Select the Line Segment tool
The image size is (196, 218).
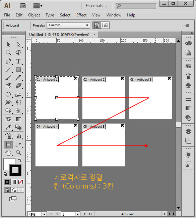point(8,70)
